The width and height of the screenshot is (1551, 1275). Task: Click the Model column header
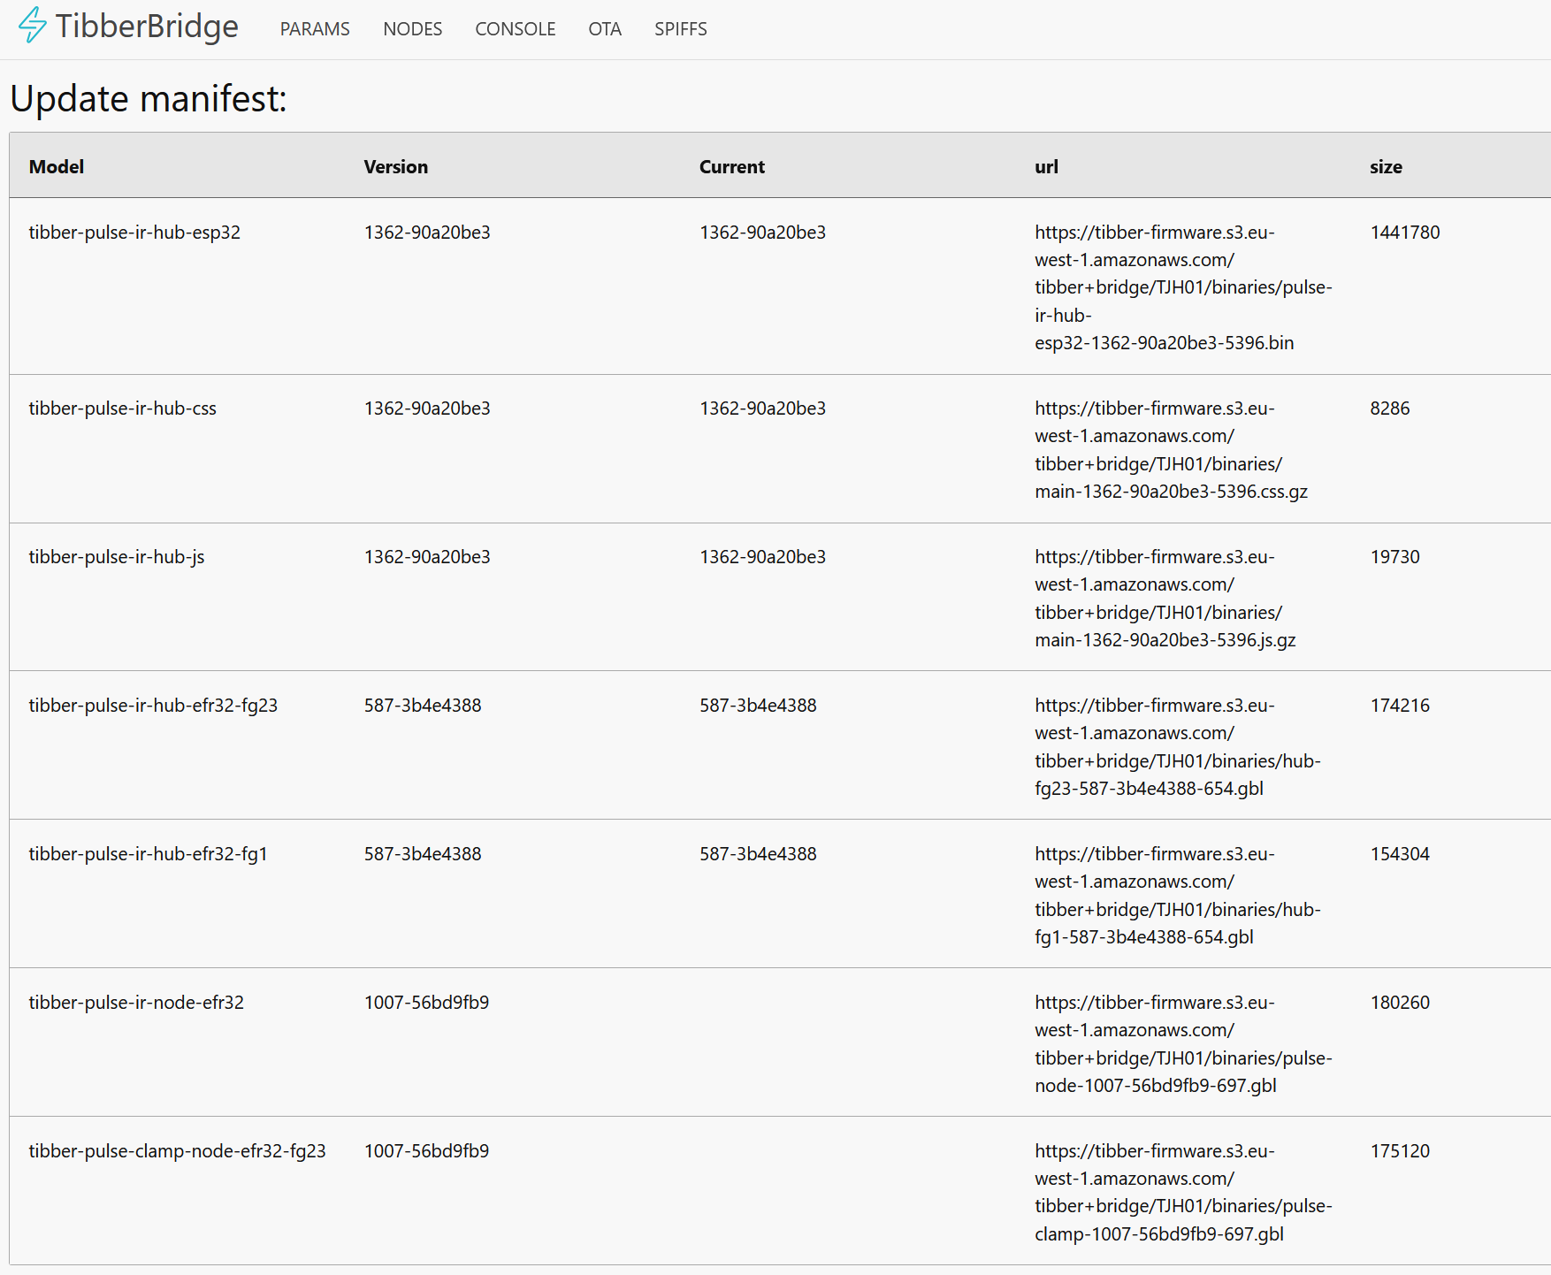tap(57, 167)
